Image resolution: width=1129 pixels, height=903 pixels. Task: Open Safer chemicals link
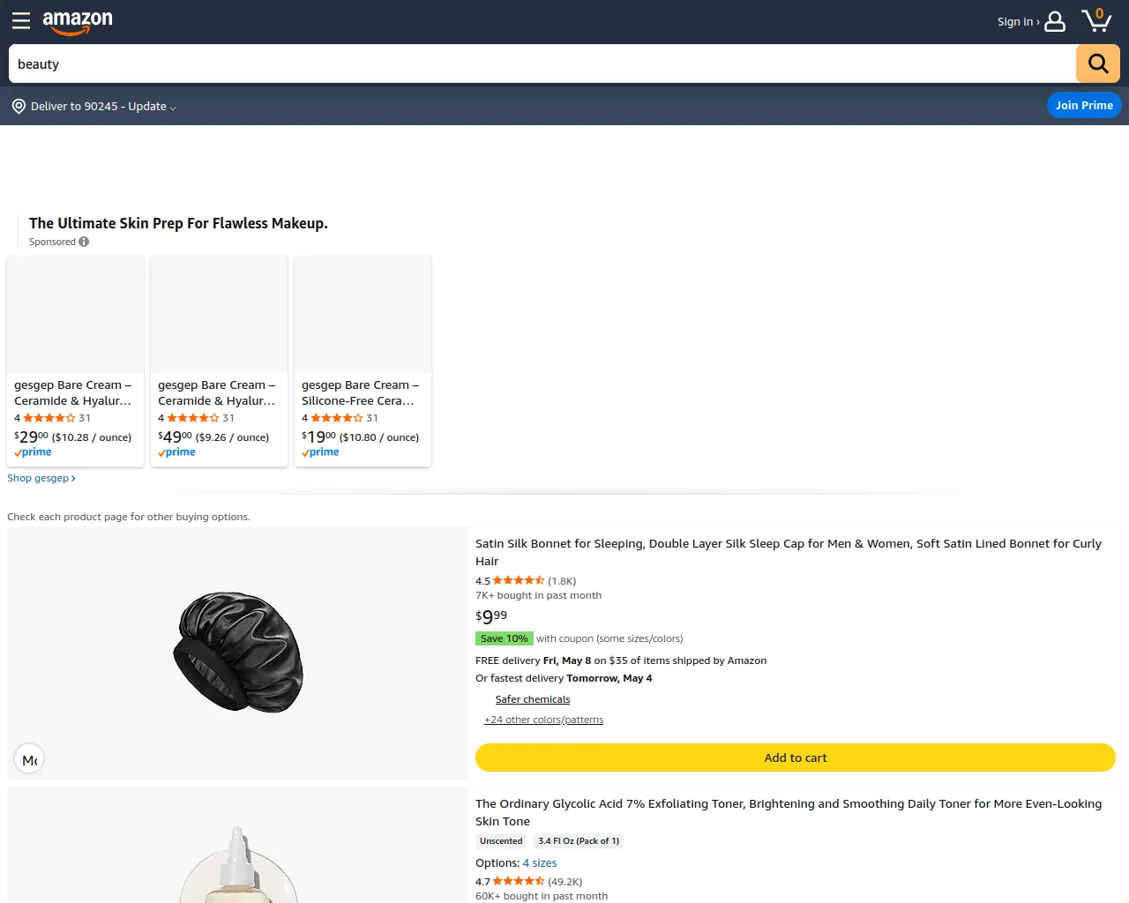(533, 699)
